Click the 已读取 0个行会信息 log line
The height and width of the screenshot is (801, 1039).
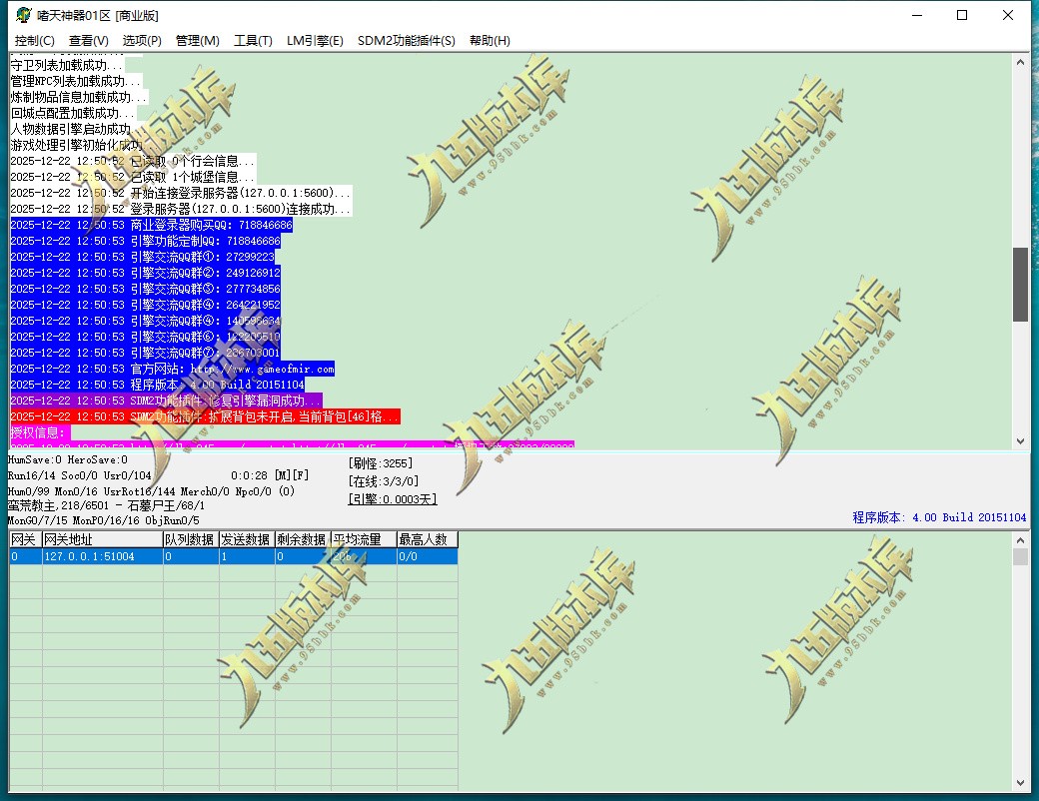tap(133, 161)
